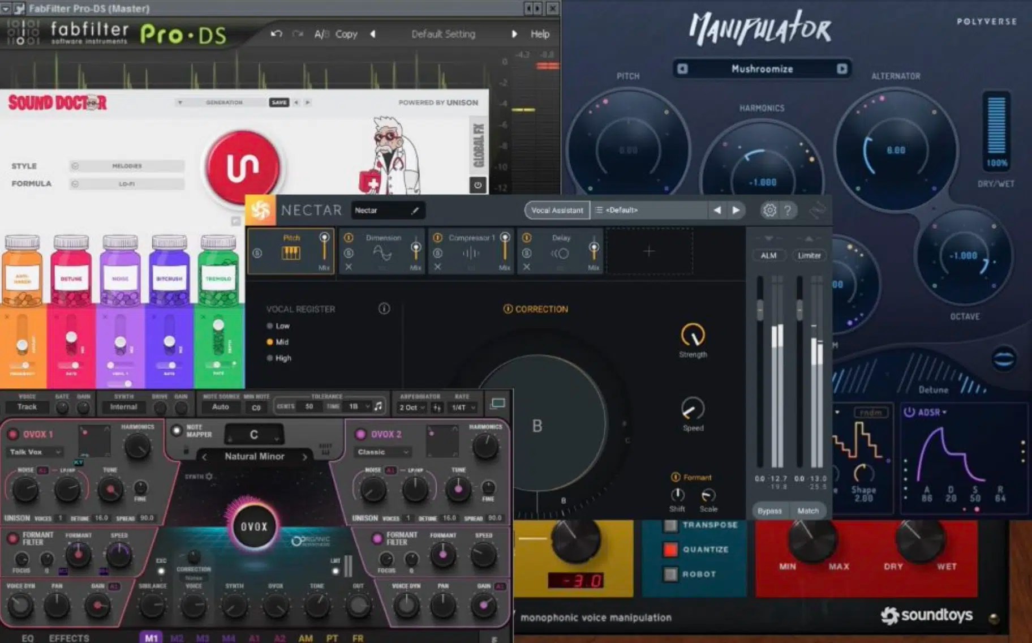Open the Voice source Track dropdown in OVox
Image resolution: width=1032 pixels, height=643 pixels.
pos(27,407)
